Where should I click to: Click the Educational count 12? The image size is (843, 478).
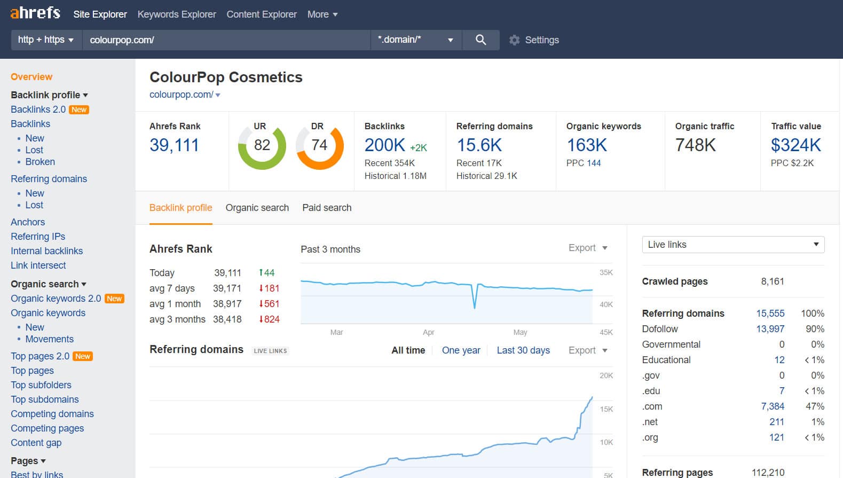[779, 360]
